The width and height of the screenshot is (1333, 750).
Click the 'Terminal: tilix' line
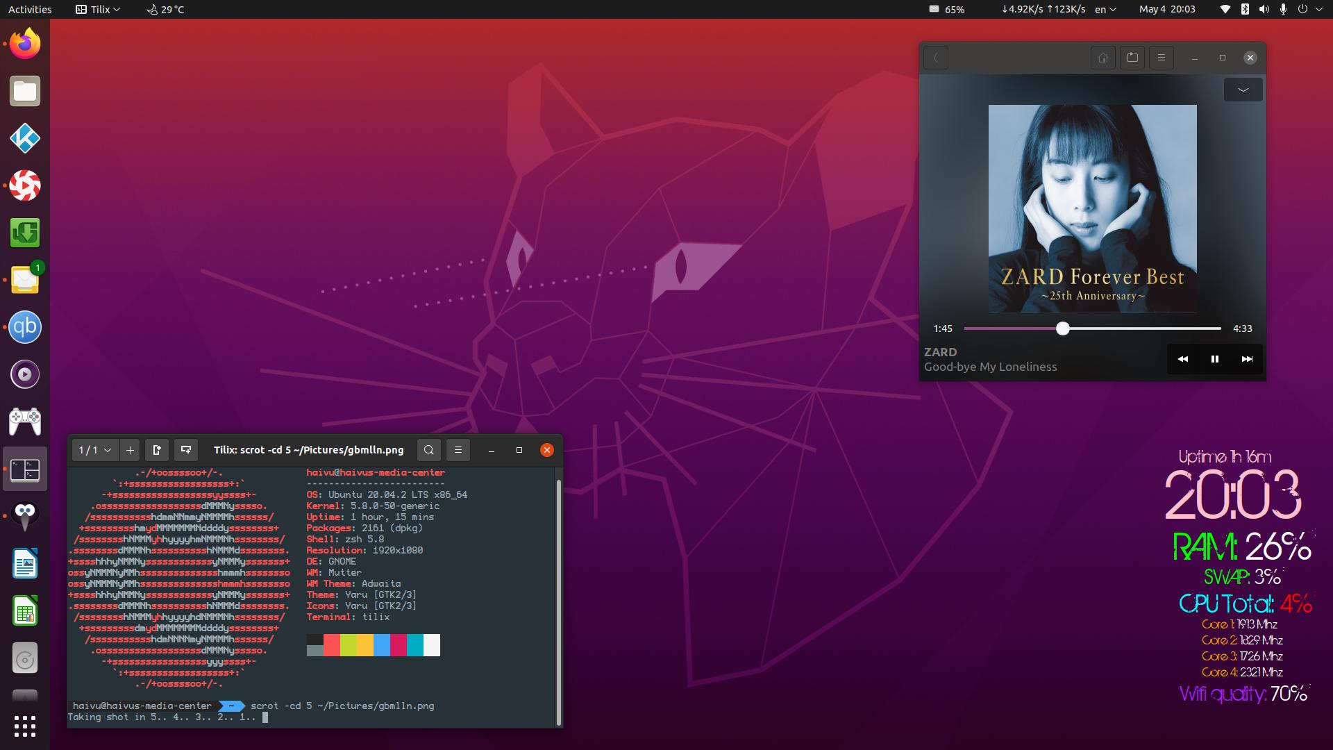(348, 617)
